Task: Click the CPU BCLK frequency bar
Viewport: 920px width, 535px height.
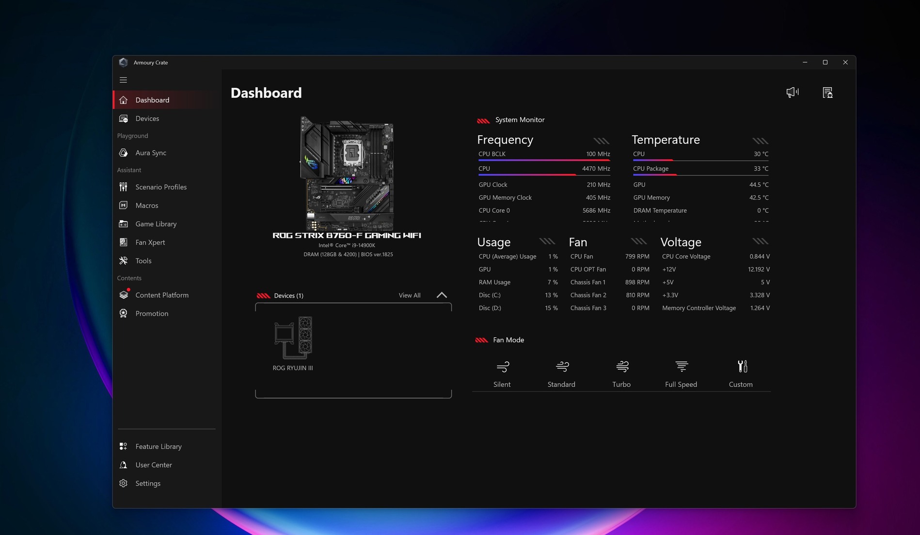Action: point(544,159)
